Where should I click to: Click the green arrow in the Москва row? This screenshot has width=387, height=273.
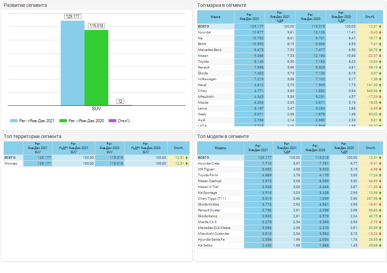187,164
